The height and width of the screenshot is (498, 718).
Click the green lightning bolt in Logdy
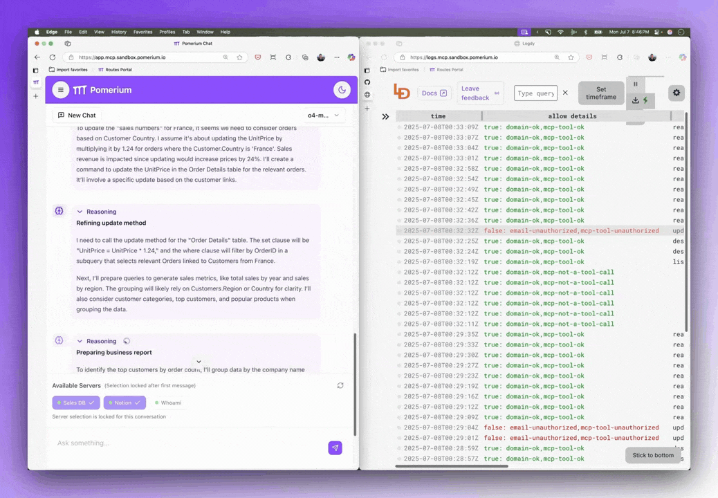pos(645,100)
